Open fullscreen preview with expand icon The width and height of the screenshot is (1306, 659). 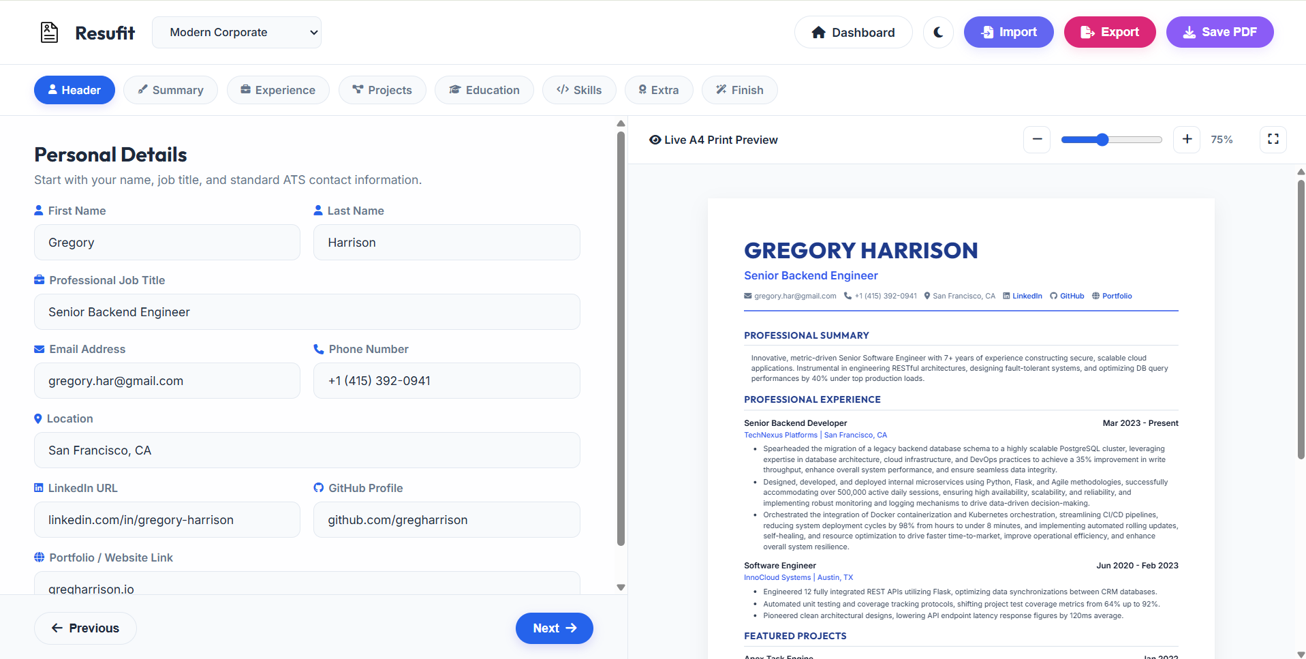(x=1273, y=139)
